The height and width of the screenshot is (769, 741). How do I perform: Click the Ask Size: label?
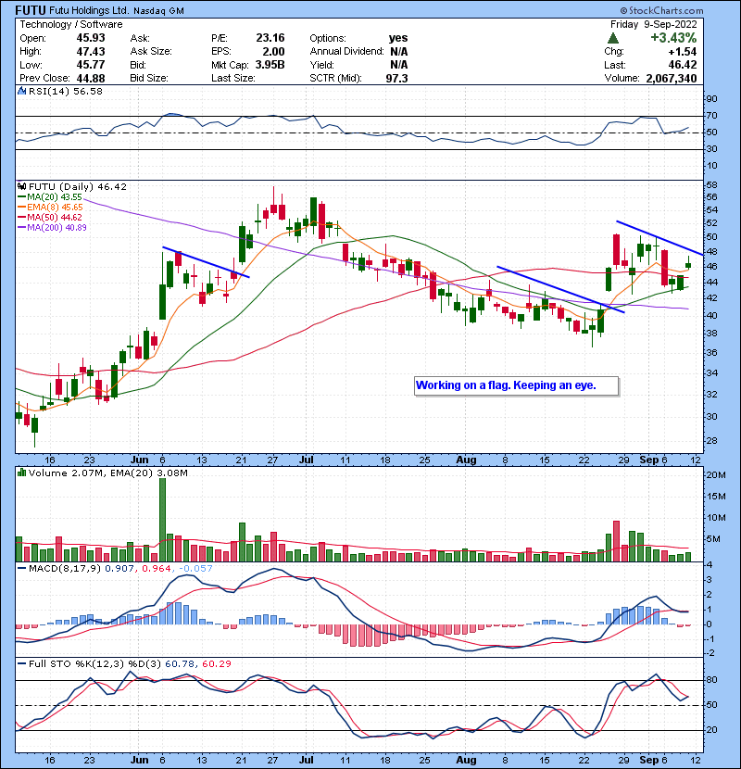pyautogui.click(x=151, y=52)
